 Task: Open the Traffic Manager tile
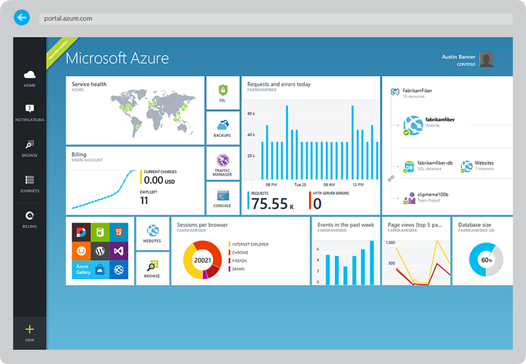point(222,163)
